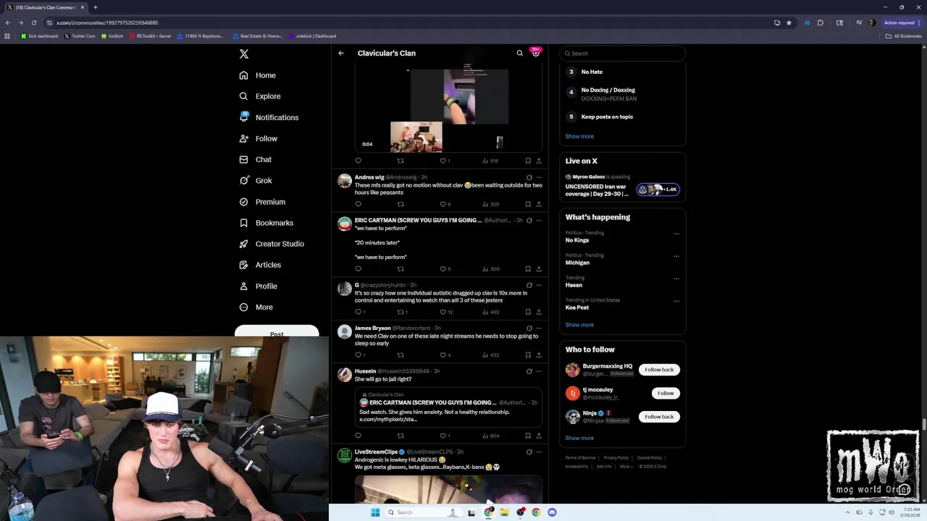
Task: Click the X logo in sidebar
Action: (x=244, y=54)
